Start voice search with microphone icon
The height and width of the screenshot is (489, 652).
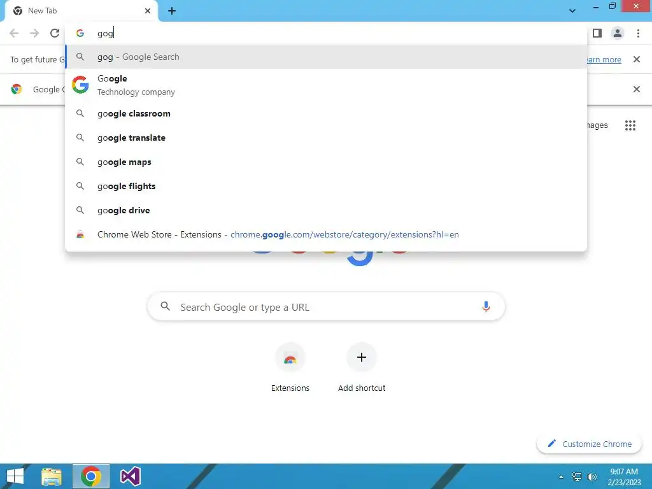pyautogui.click(x=486, y=307)
